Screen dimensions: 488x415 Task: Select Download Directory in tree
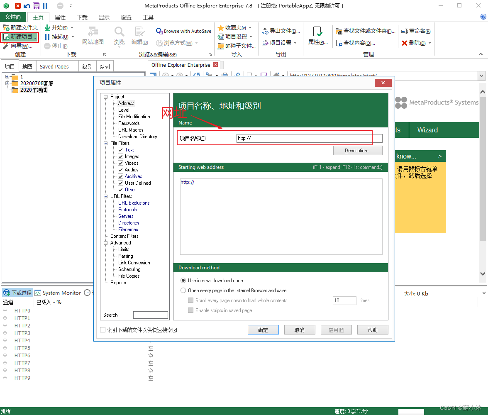pyautogui.click(x=138, y=137)
